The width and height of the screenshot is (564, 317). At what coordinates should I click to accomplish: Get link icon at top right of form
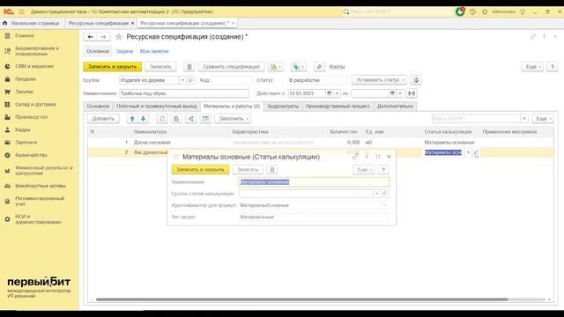tap(533, 37)
